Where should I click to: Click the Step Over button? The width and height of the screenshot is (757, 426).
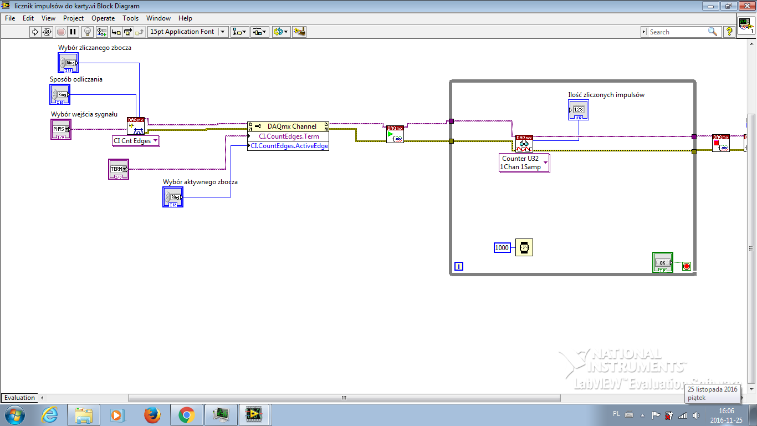pos(128,32)
